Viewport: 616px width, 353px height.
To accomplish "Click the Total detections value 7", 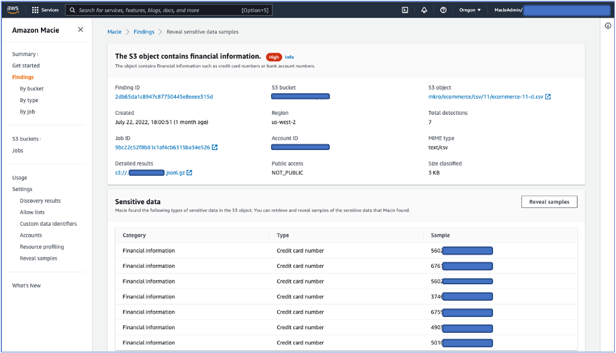I will coord(430,122).
